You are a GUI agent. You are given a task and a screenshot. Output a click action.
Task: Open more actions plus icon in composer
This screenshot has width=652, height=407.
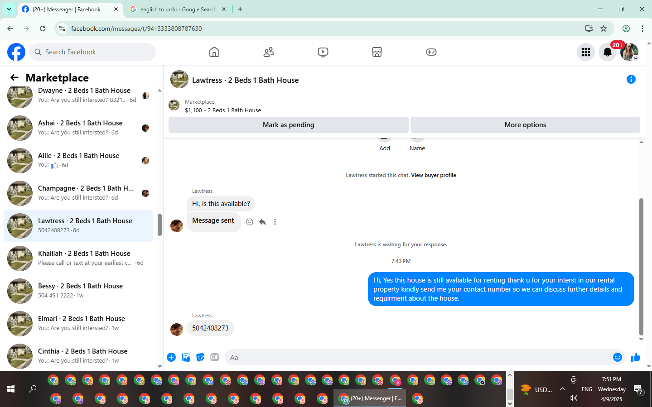click(x=171, y=357)
